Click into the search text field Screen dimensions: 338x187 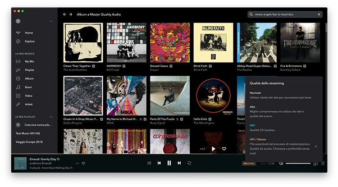(285, 14)
